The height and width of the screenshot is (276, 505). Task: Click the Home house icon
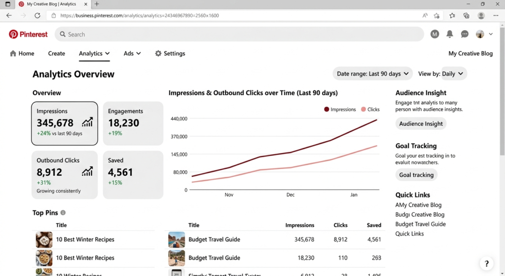pos(13,53)
